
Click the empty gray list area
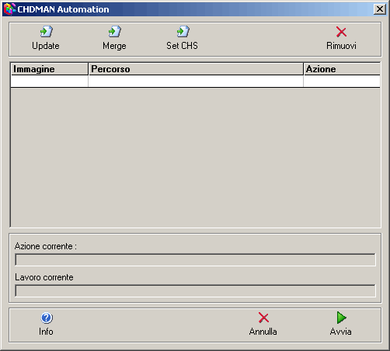[x=196, y=158]
